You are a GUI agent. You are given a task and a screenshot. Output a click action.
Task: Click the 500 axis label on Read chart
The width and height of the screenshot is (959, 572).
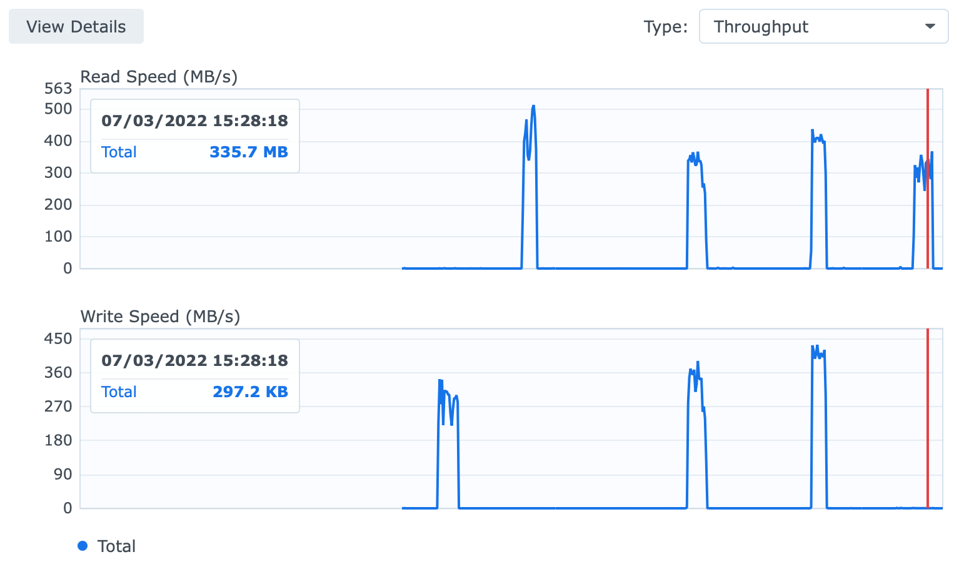point(58,109)
